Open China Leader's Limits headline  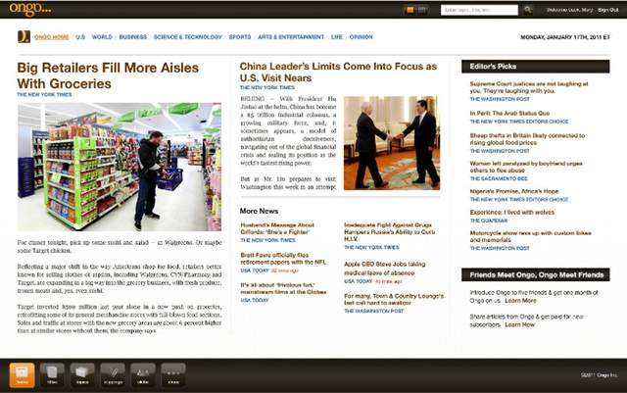pos(338,73)
